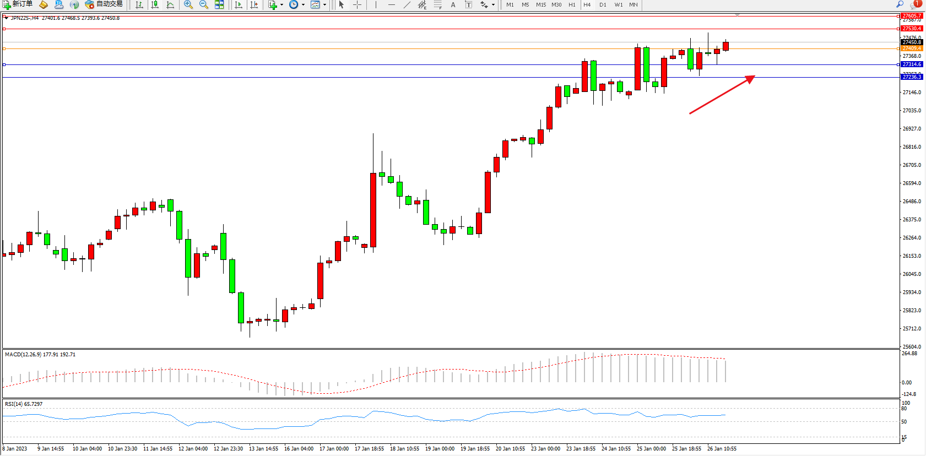This screenshot has height=456, width=926.
Task: Open the chart templates dropdown arrow
Action: (x=324, y=5)
